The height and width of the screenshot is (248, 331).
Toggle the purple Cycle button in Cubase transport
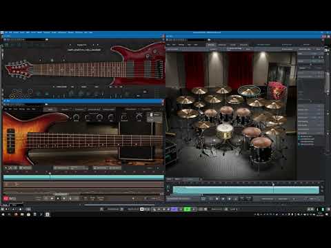tap(174, 209)
